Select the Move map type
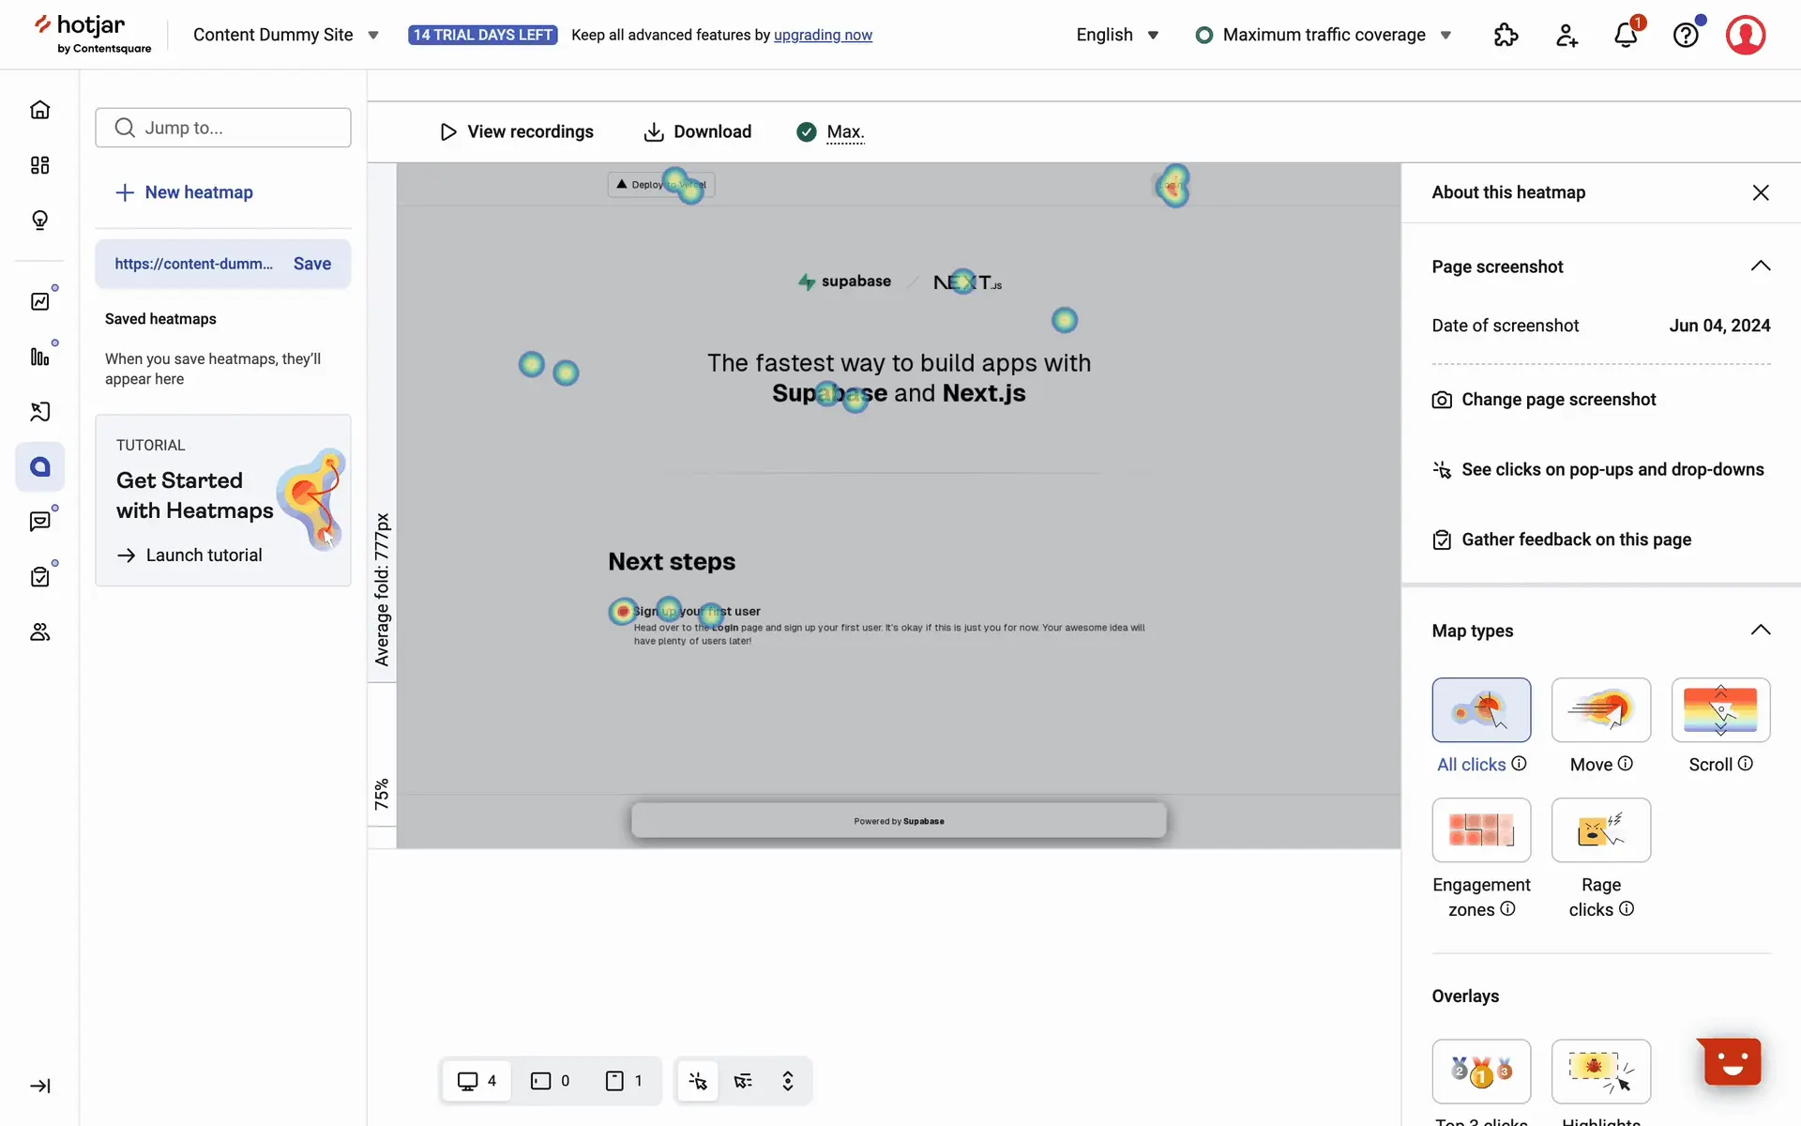Image resolution: width=1801 pixels, height=1126 pixels. coord(1600,710)
